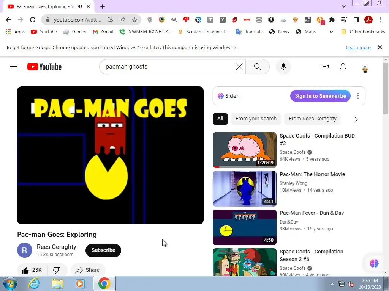Open the YouTube bookmark
The width and height of the screenshot is (389, 291).
pyautogui.click(x=44, y=32)
